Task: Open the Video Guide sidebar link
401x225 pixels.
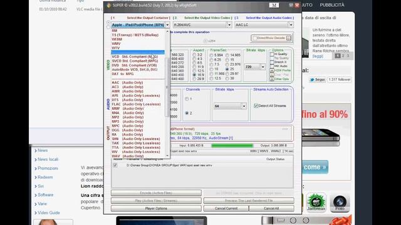Action: click(x=49, y=212)
